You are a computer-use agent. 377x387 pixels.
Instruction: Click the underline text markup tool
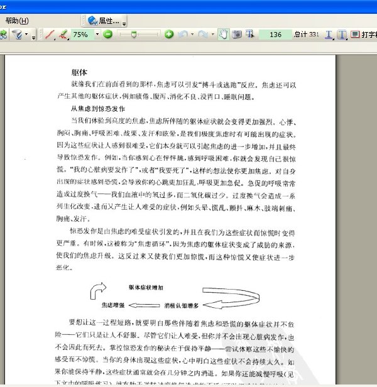[x=329, y=35]
